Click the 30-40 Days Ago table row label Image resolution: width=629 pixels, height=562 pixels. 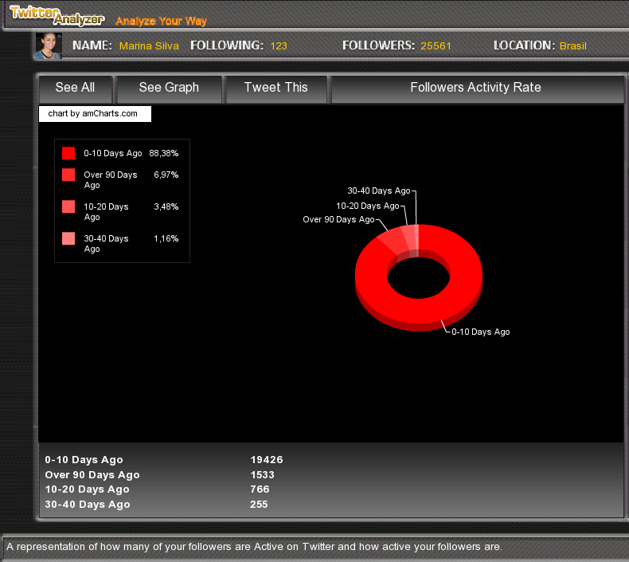point(88,505)
